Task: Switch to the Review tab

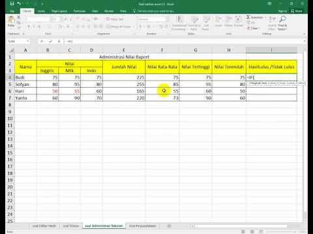Action: pyautogui.click(x=109, y=11)
